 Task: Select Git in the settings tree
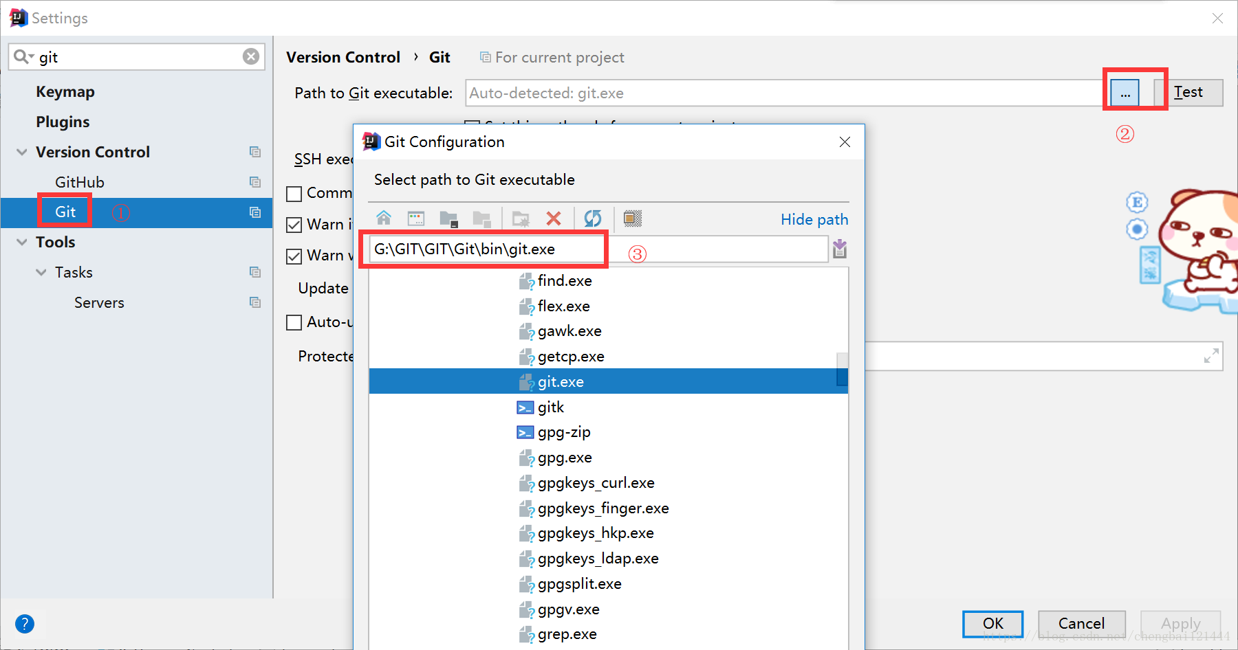(65, 212)
